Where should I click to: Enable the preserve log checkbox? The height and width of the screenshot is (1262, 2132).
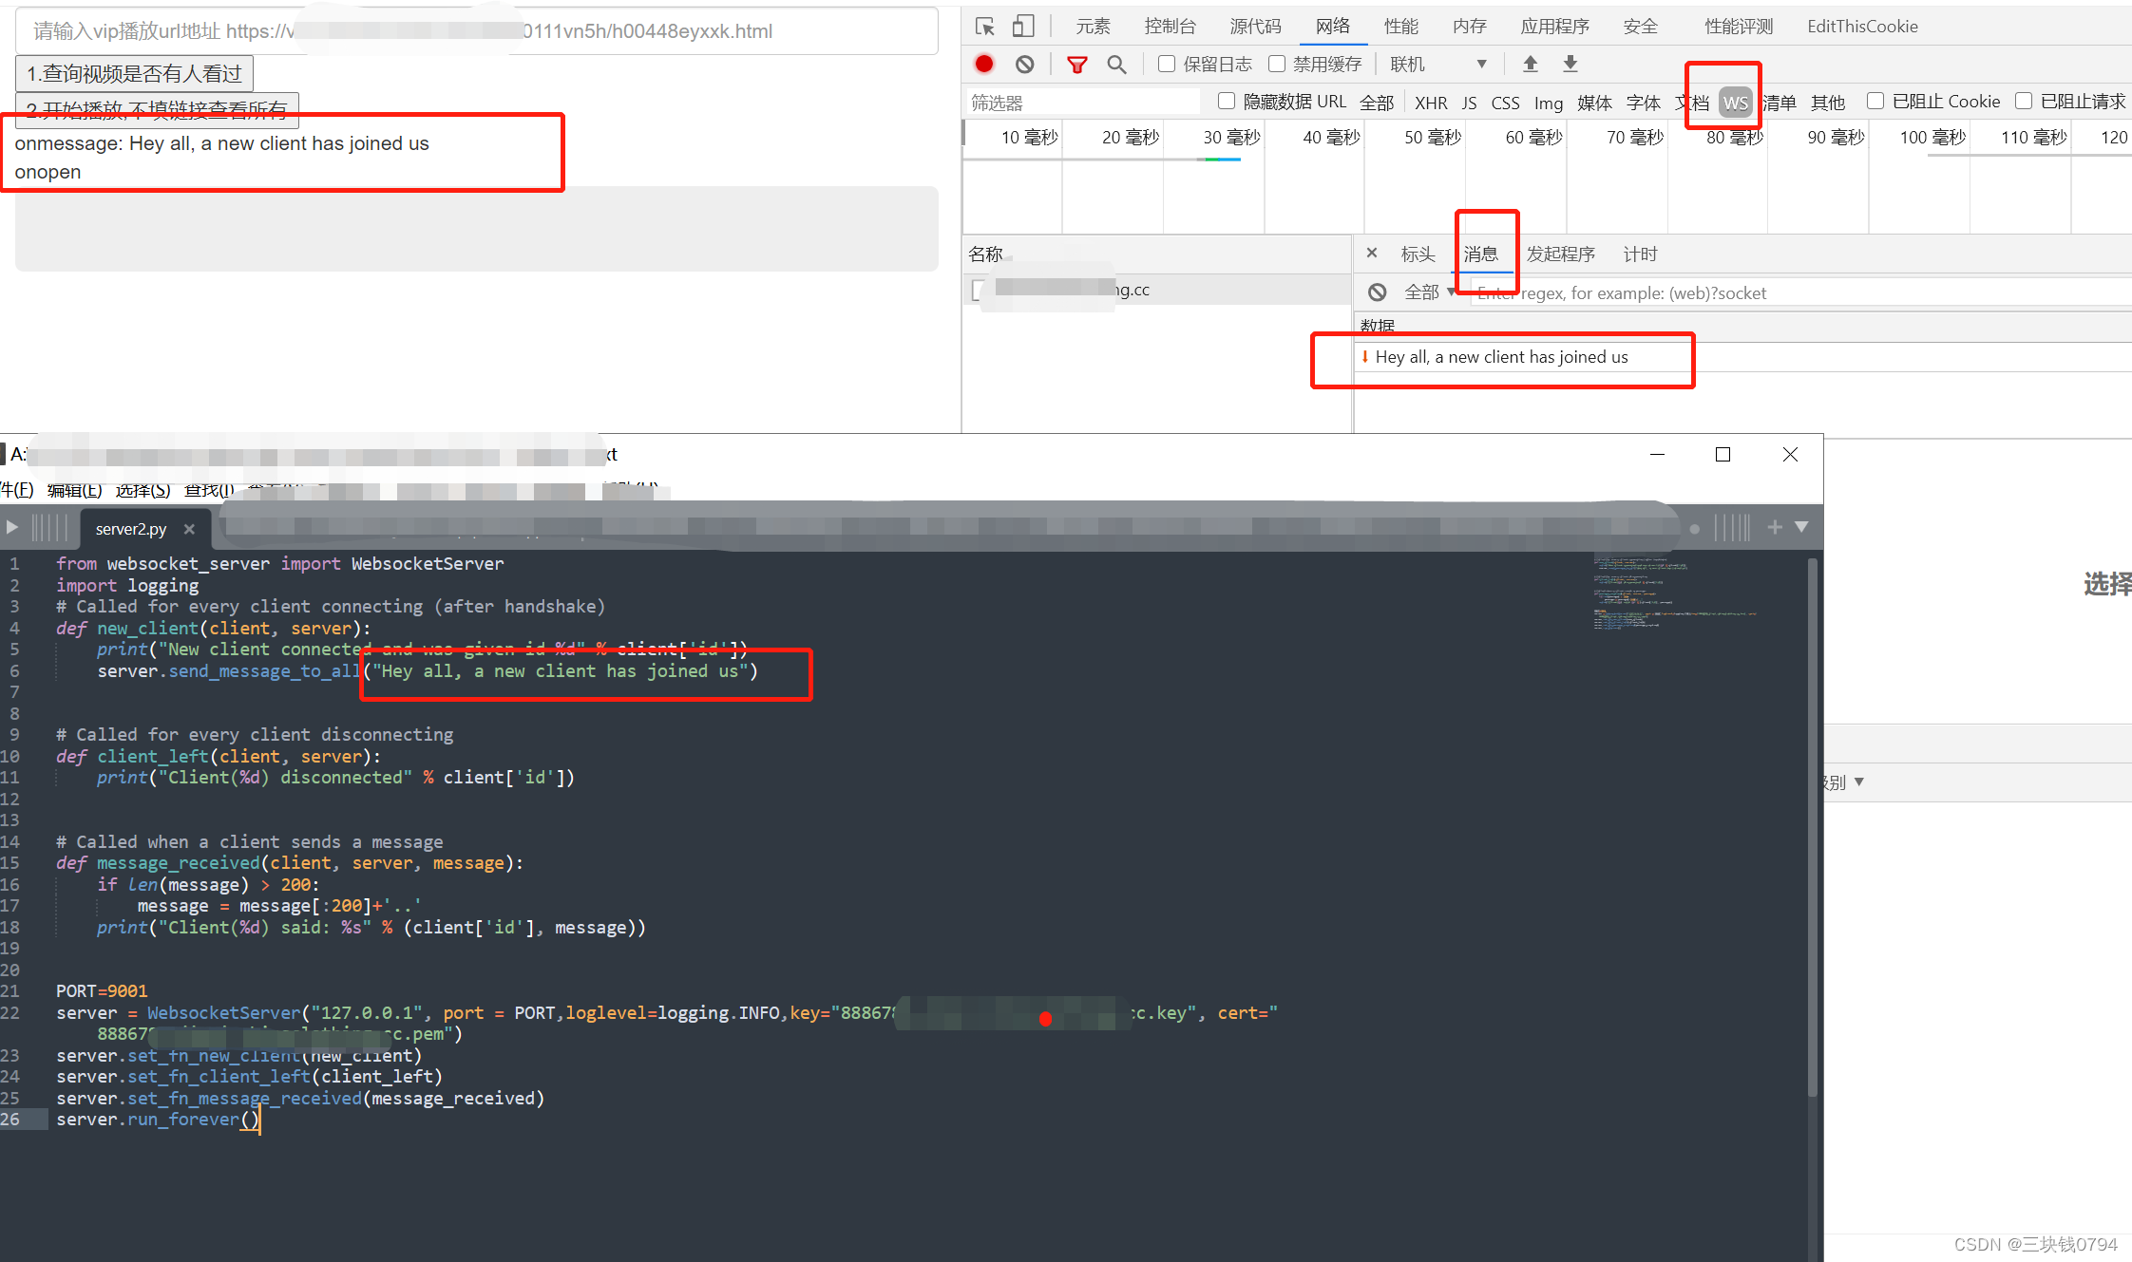1167,64
